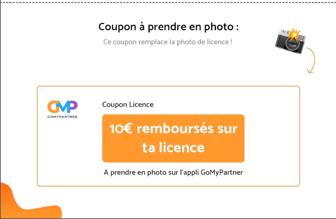Click the orange G letter in logo
This screenshot has height=219, width=336.
(53, 107)
